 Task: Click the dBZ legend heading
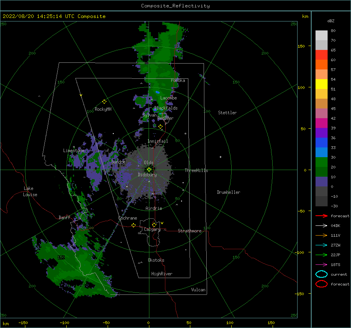coord(331,21)
